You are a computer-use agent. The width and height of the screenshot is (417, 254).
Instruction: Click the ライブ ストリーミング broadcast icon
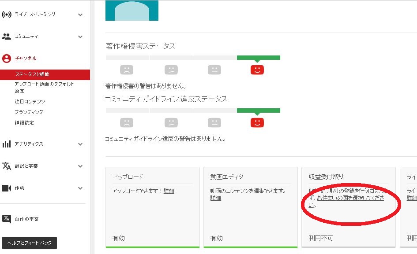[x=7, y=15]
